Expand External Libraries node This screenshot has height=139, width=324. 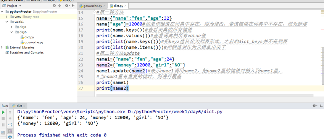click(2, 47)
